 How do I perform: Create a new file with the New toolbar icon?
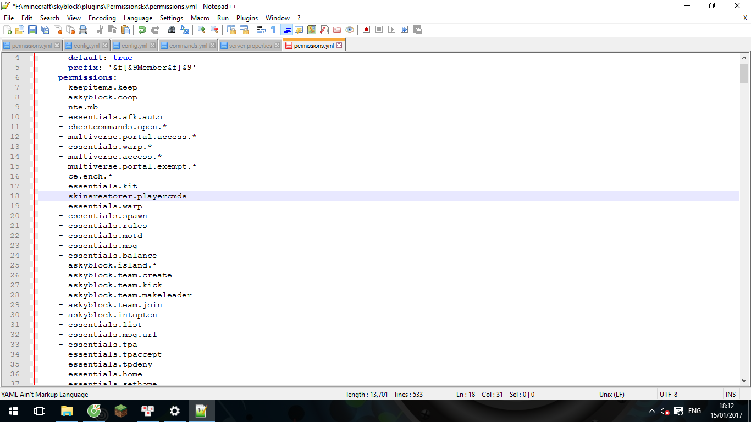(x=8, y=30)
